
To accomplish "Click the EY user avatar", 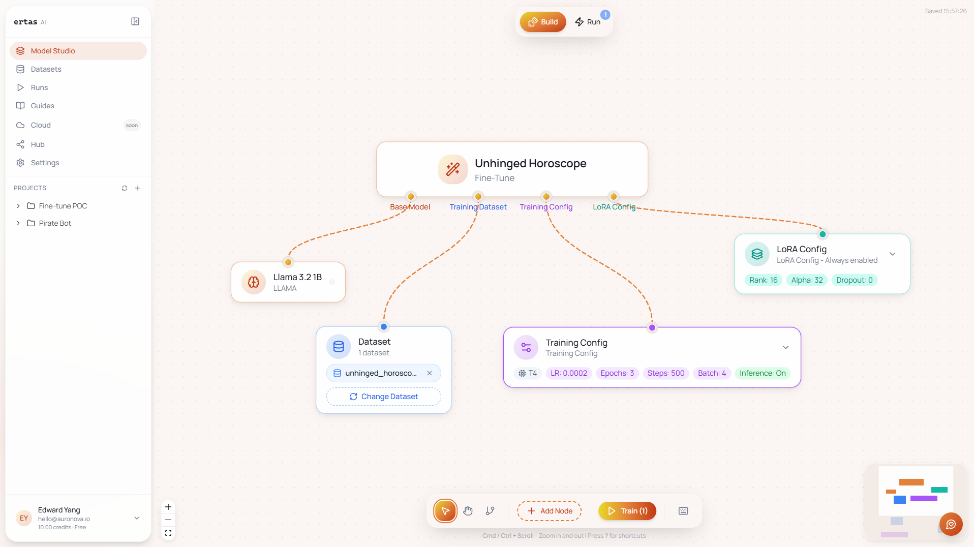I will coord(24,518).
